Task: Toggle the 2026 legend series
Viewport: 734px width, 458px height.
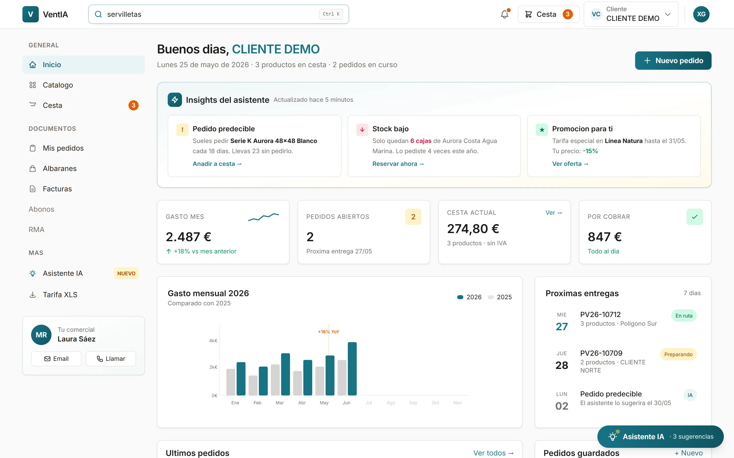Action: pyautogui.click(x=469, y=297)
